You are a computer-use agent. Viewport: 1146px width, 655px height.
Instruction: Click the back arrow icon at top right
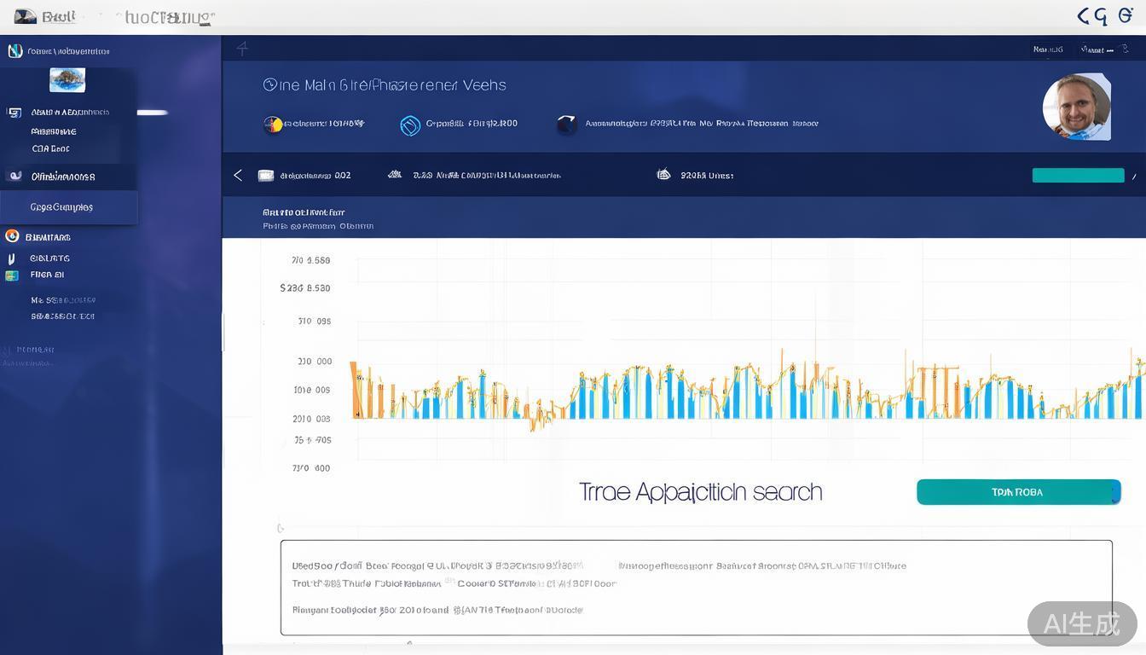(x=1084, y=15)
